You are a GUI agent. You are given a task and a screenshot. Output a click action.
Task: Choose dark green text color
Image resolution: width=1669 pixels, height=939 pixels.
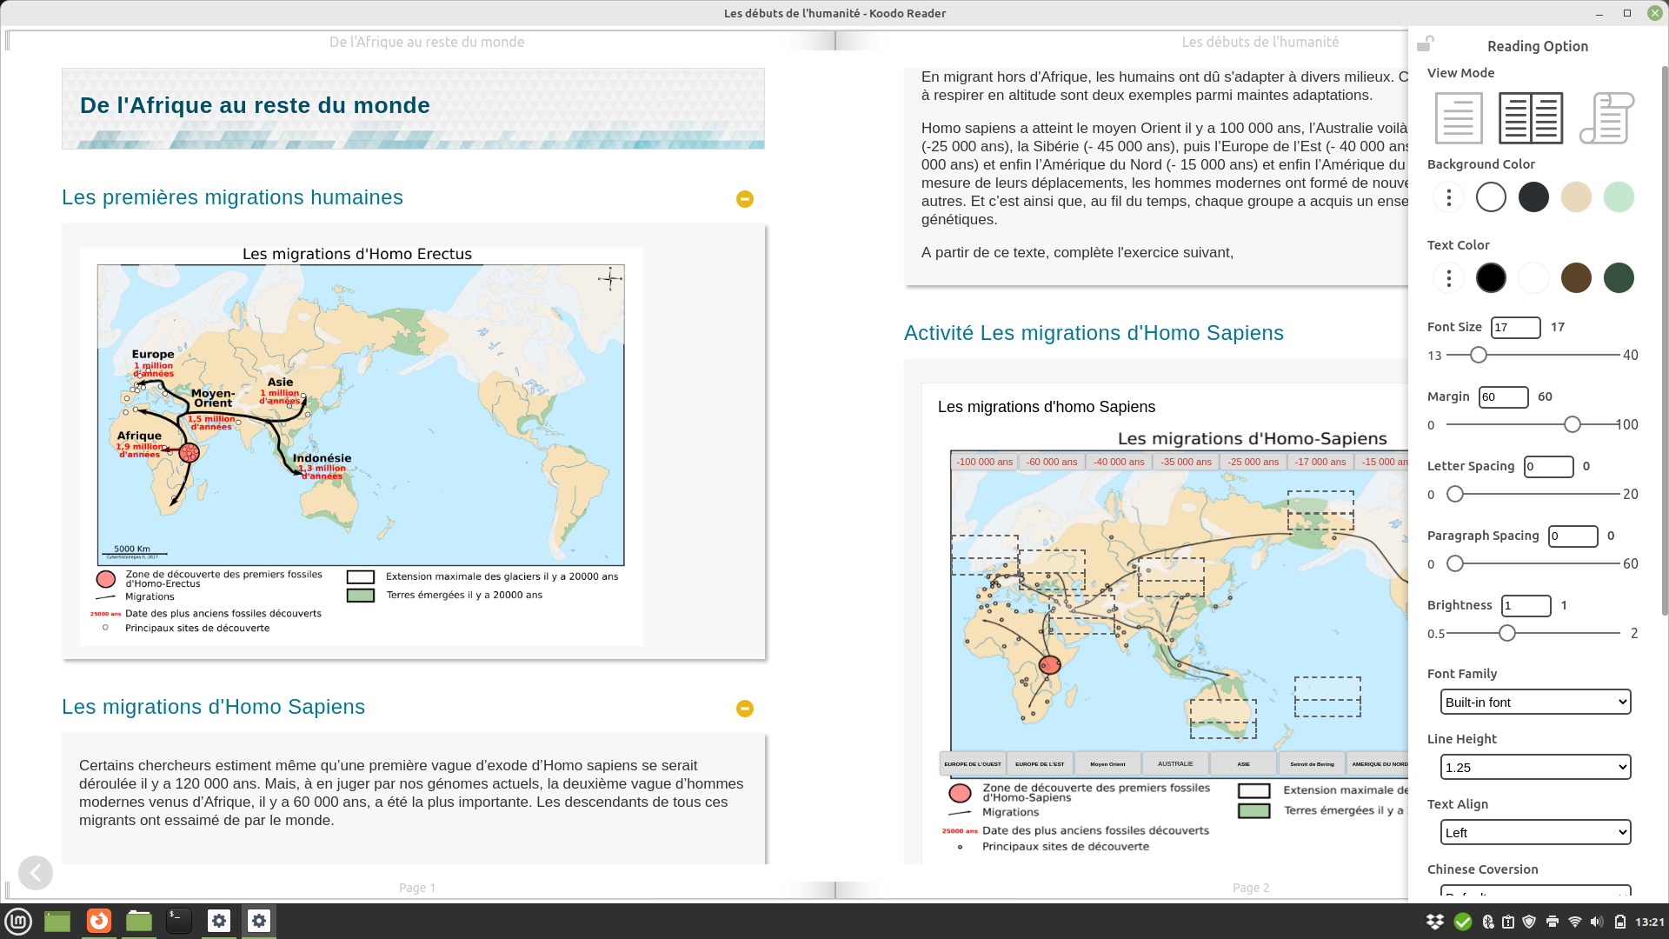1619,278
